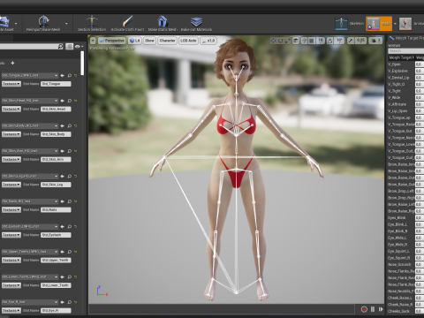Open the grid snap size value
Image resolution: width=424 pixels, height=318 pixels.
tap(321, 41)
